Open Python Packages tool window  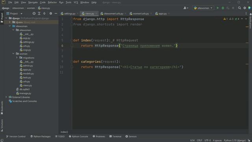[40, 136]
